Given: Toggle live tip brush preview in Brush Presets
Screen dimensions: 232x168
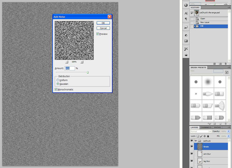Looking at the screenshot, I should tap(209, 124).
